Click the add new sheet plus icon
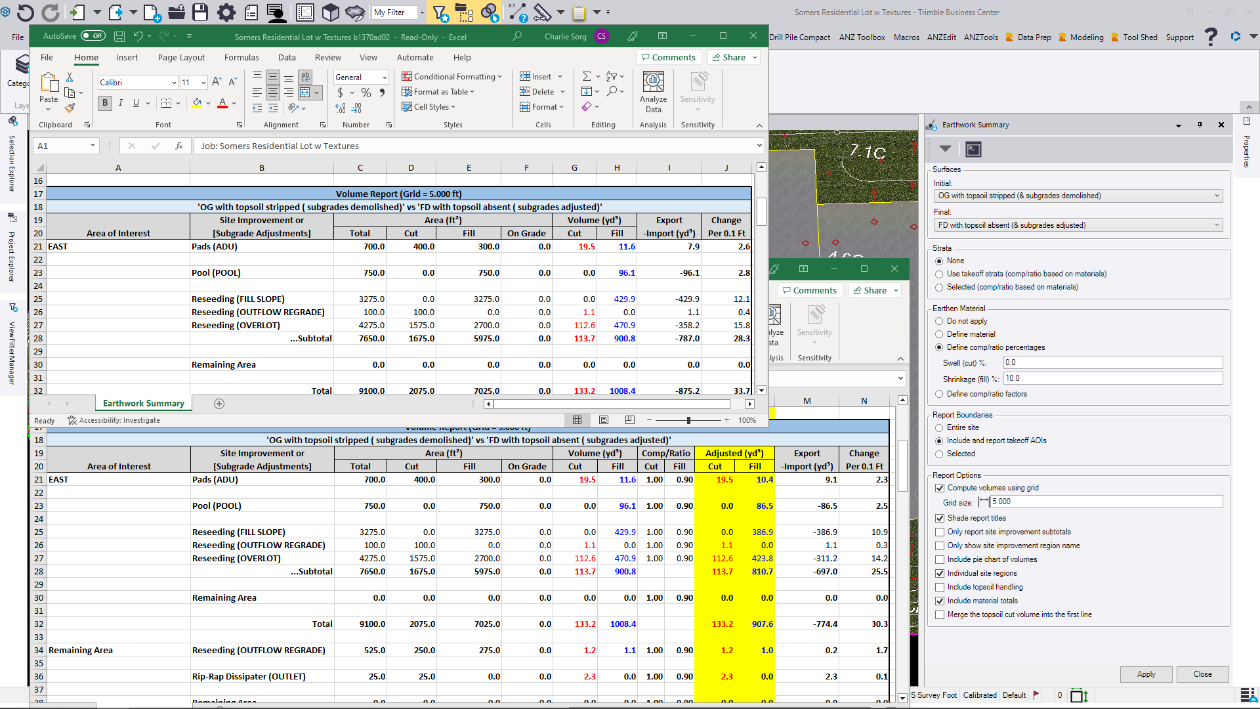Image resolution: width=1260 pixels, height=709 pixels. click(219, 404)
